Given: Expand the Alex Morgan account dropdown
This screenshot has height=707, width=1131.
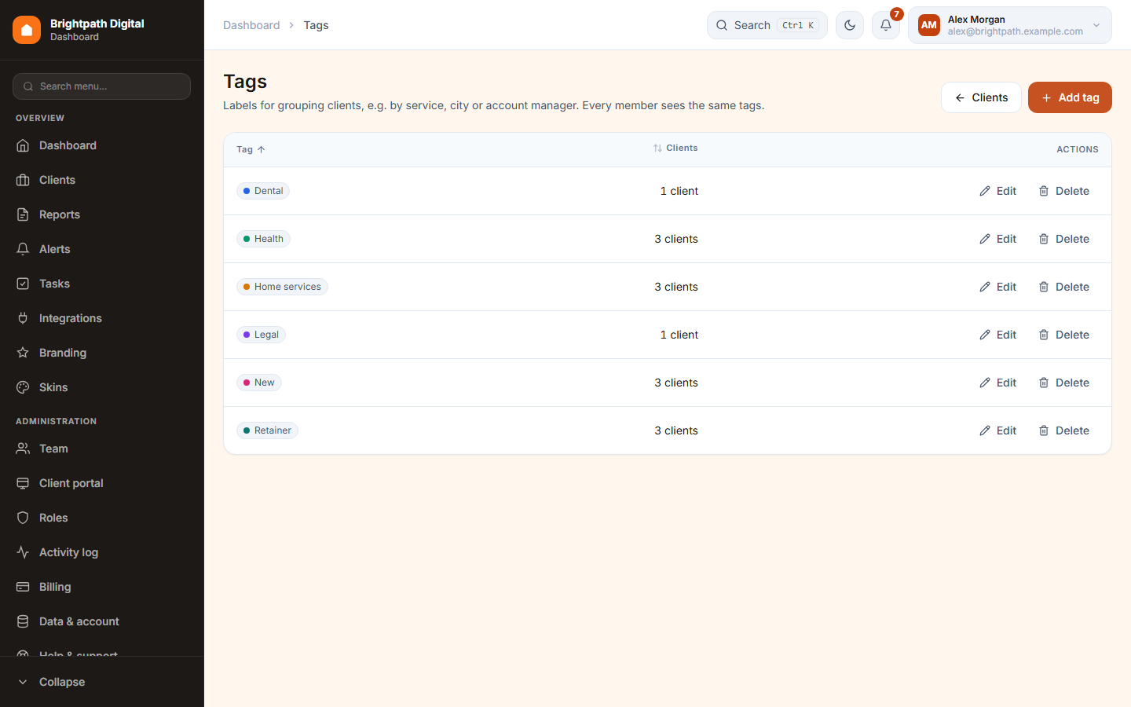Looking at the screenshot, I should [x=1010, y=25].
